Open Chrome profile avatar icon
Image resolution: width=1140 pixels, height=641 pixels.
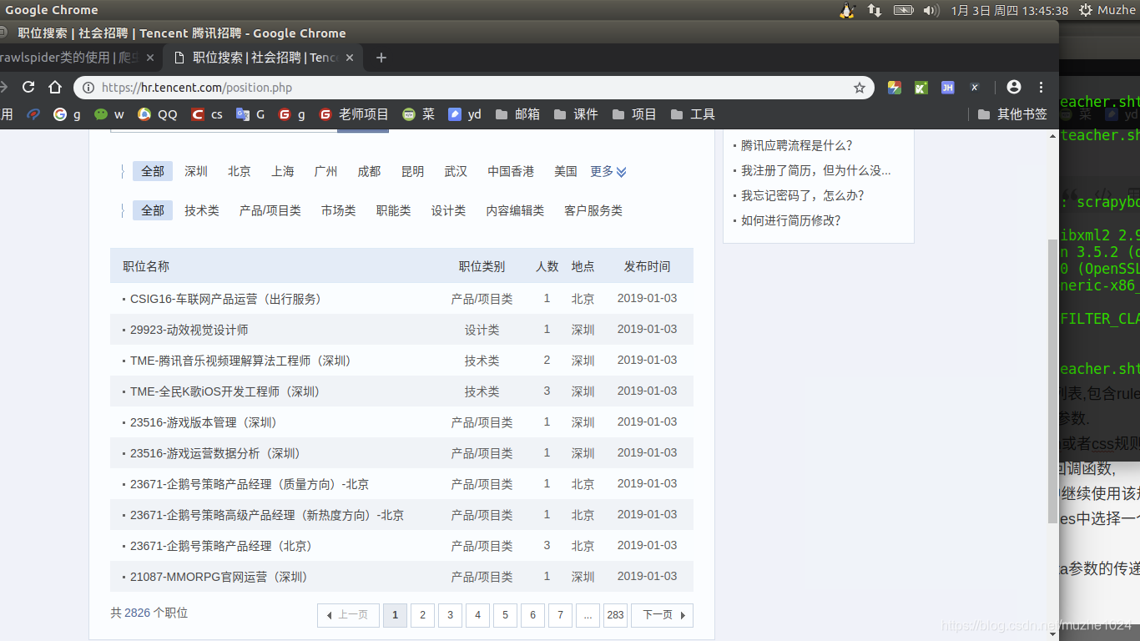pos(1014,87)
